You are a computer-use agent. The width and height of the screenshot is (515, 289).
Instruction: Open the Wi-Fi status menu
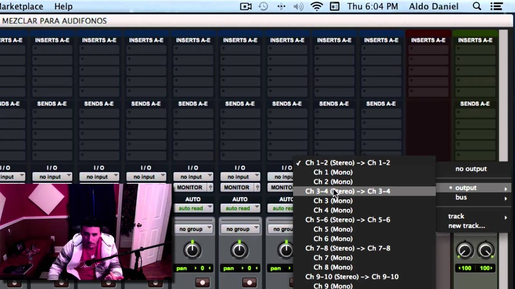[x=317, y=6]
